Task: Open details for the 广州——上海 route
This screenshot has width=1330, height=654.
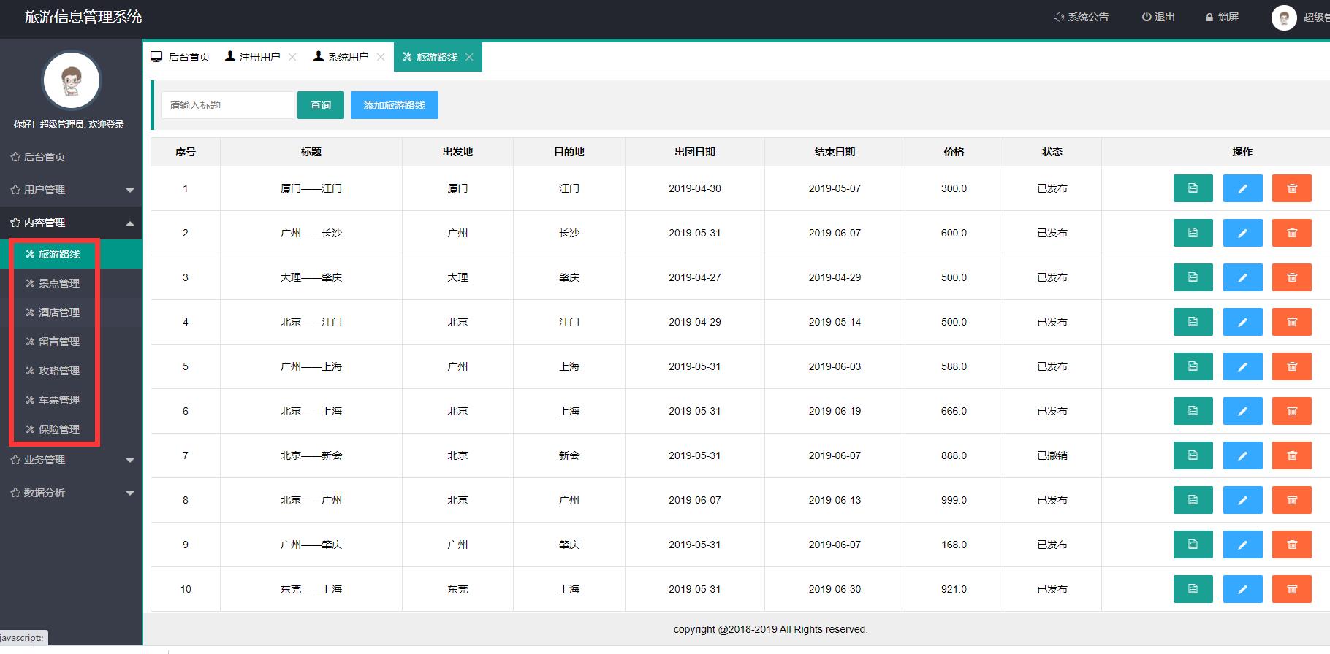Action: pyautogui.click(x=1193, y=366)
